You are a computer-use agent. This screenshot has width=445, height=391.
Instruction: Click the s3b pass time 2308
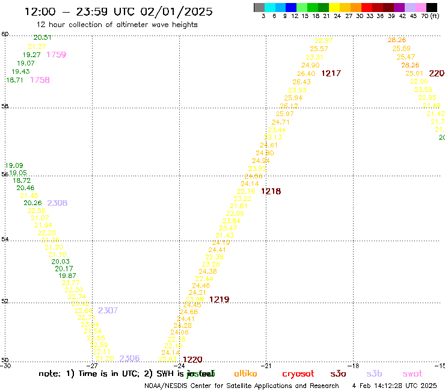pyautogui.click(x=57, y=203)
